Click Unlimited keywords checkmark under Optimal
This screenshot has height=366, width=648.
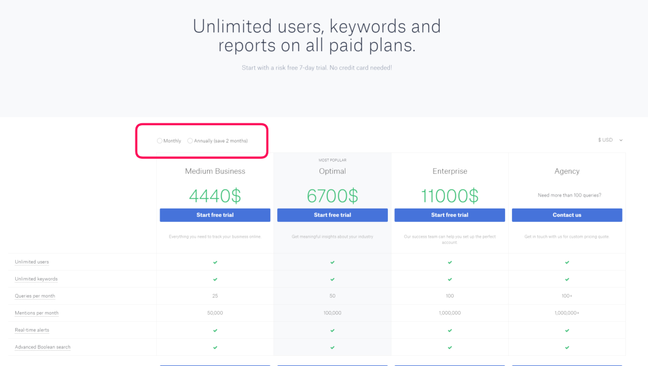(x=332, y=279)
